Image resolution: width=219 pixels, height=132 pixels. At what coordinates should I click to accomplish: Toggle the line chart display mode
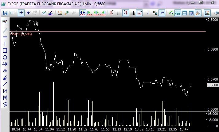[162, 13]
